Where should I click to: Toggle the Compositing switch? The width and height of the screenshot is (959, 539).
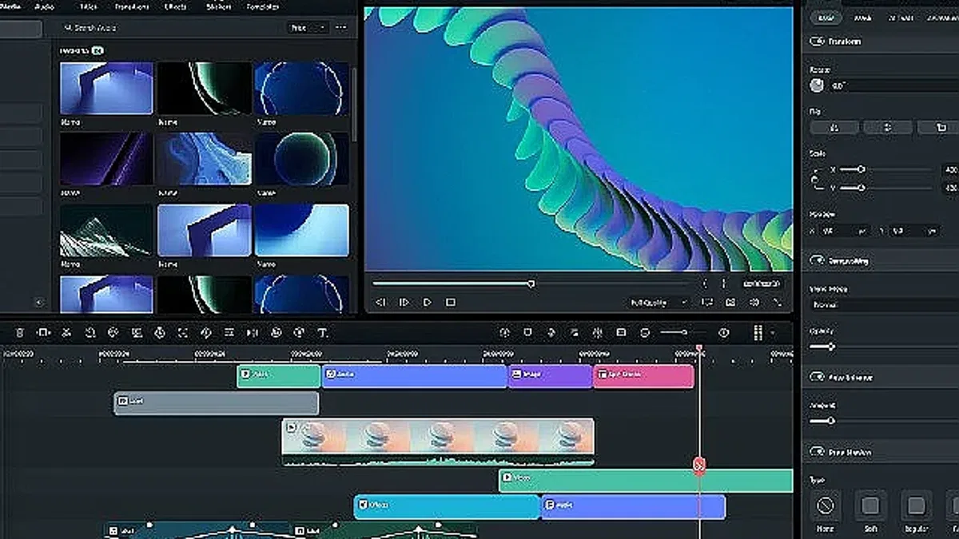[x=818, y=260]
